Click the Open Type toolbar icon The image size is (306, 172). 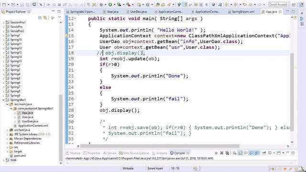[158, 4]
